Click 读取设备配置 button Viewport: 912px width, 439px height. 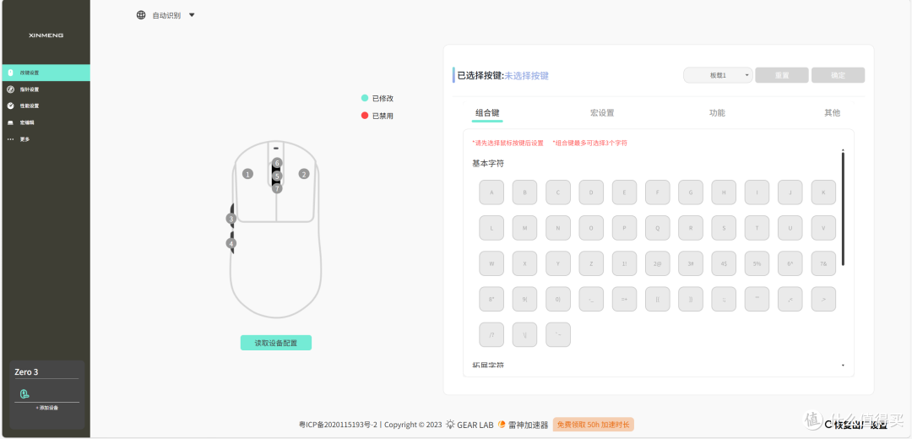[x=275, y=343]
